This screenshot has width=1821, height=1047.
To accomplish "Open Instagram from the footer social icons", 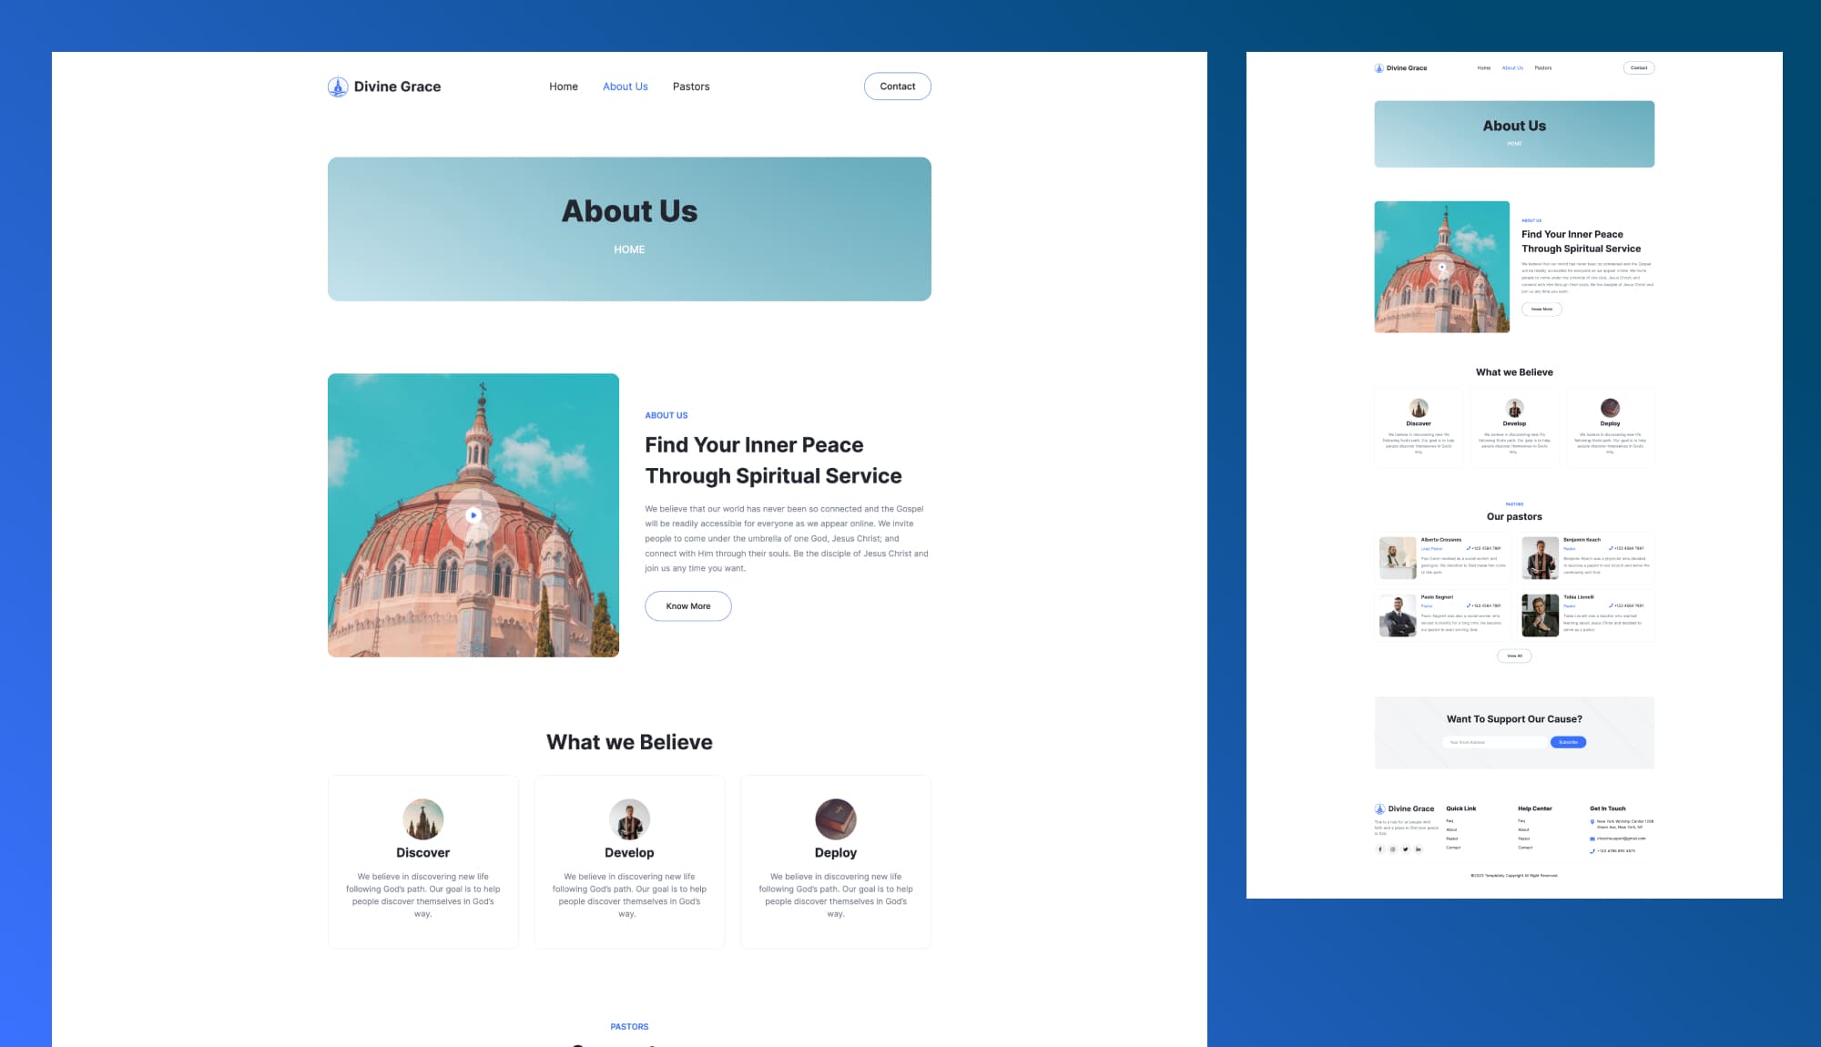I will (1393, 849).
